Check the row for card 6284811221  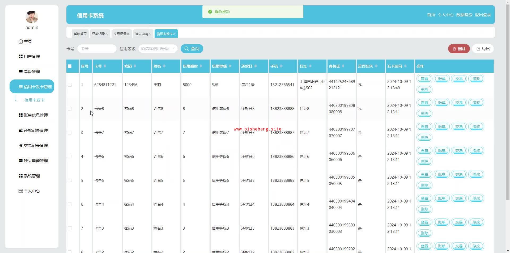point(70,85)
